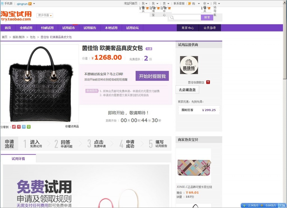Click the price ￥1268.00
Viewport: 287px width, 208px height.
pyautogui.click(x=107, y=57)
